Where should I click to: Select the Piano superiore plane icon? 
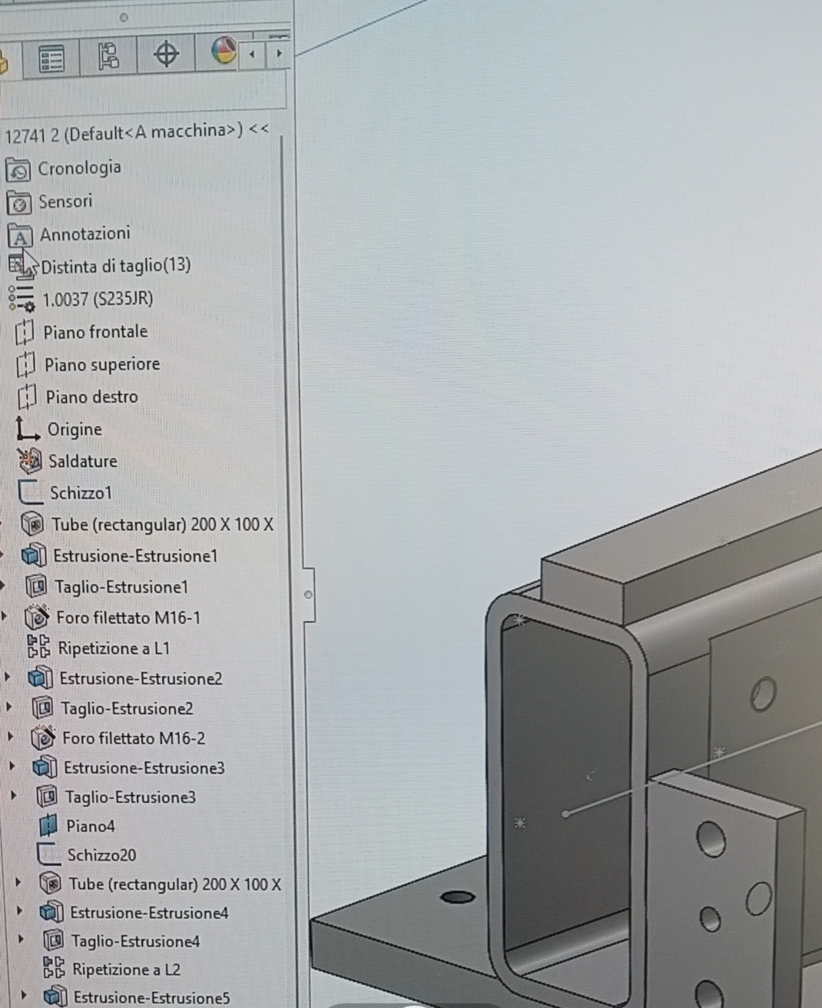click(26, 364)
